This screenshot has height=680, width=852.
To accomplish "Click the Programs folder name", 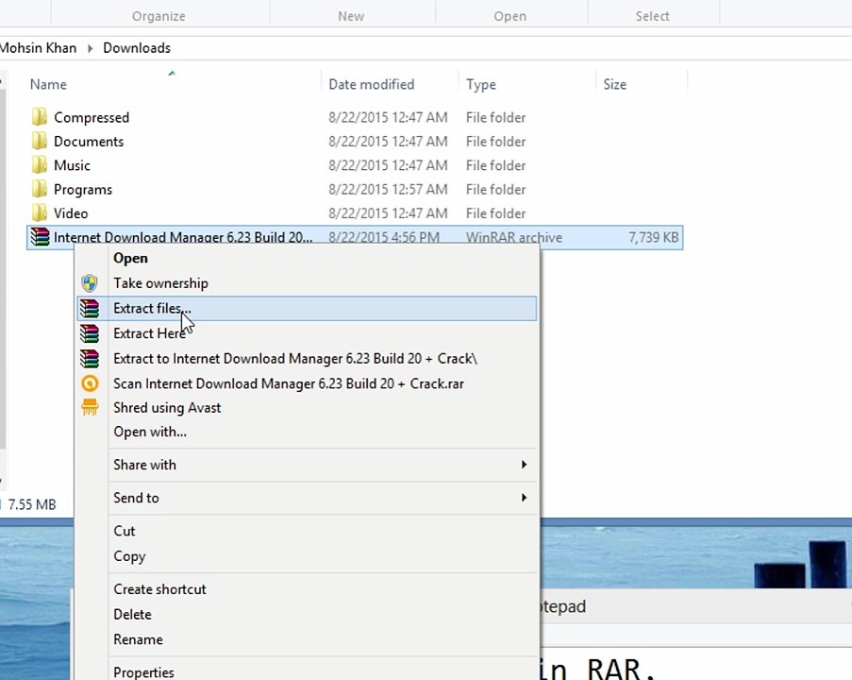I will 83,189.
